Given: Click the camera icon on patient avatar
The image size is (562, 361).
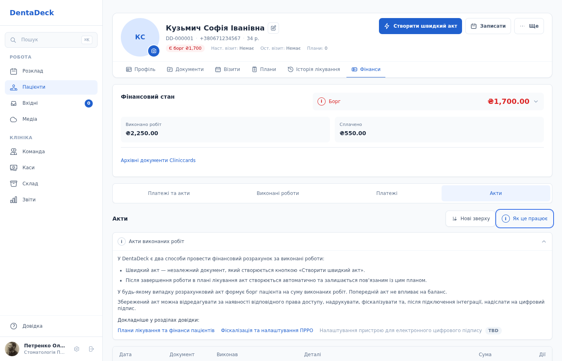Looking at the screenshot, I should [154, 51].
